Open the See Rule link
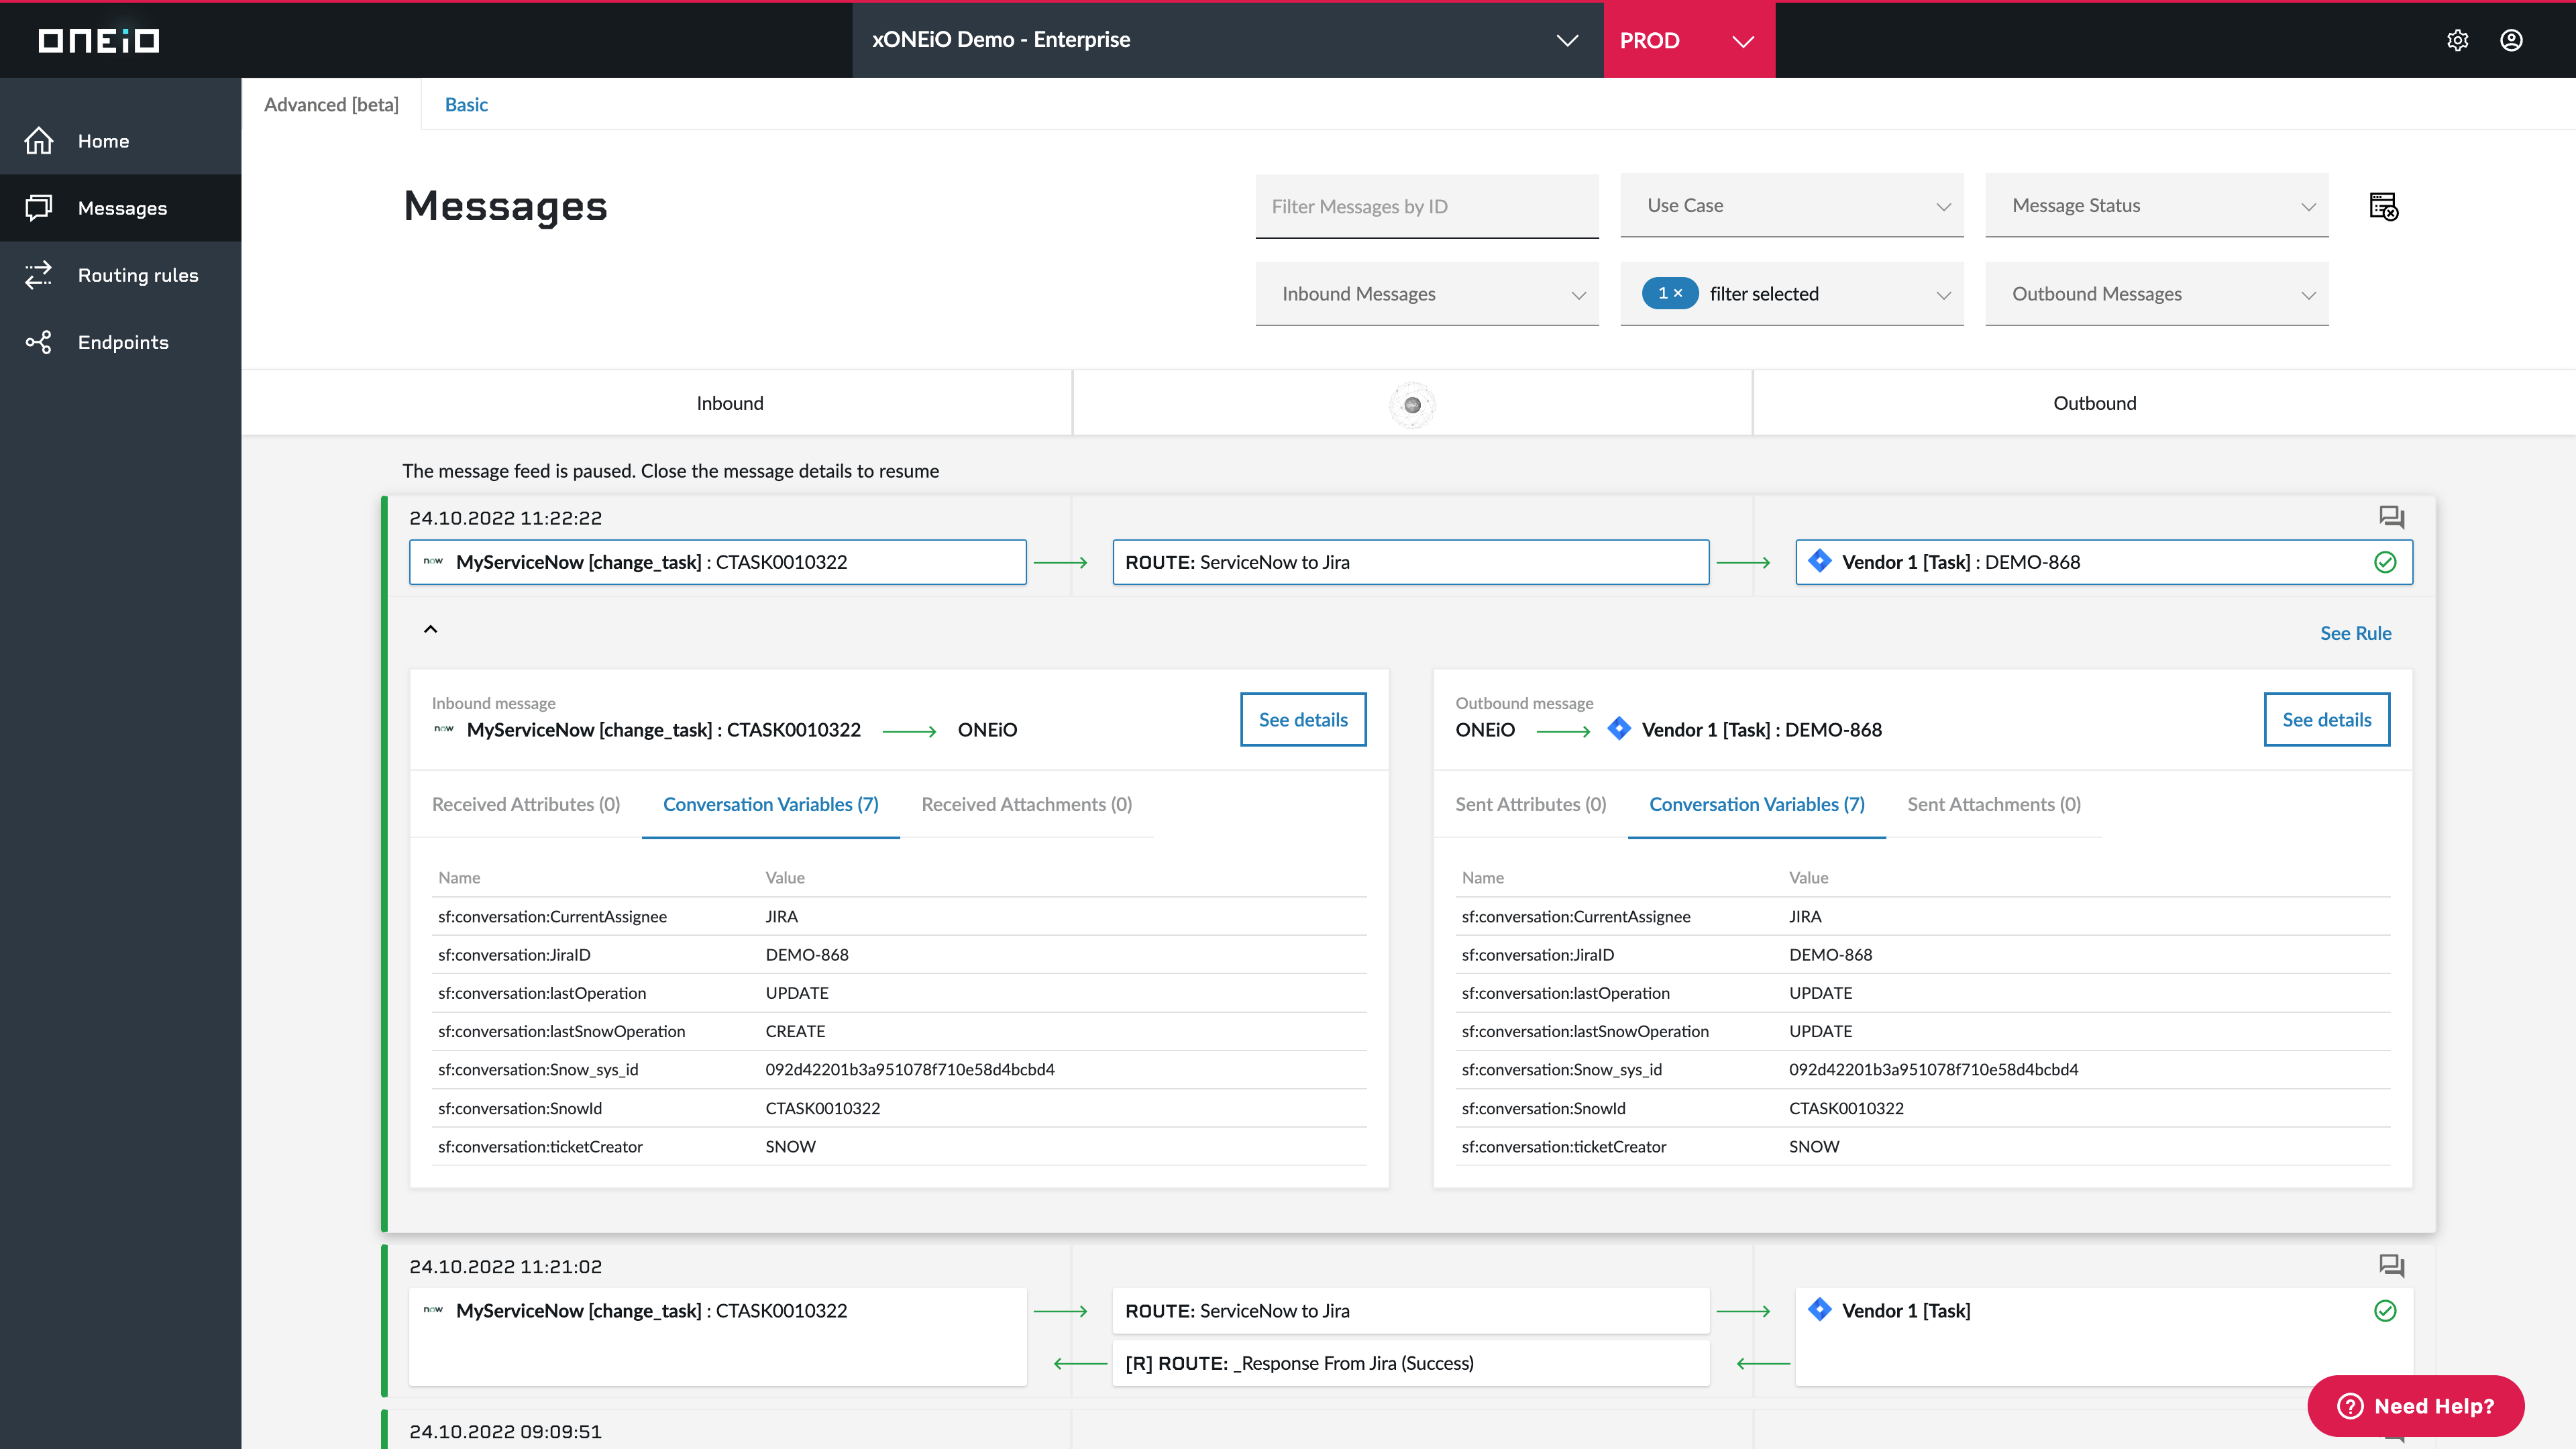 (2355, 633)
